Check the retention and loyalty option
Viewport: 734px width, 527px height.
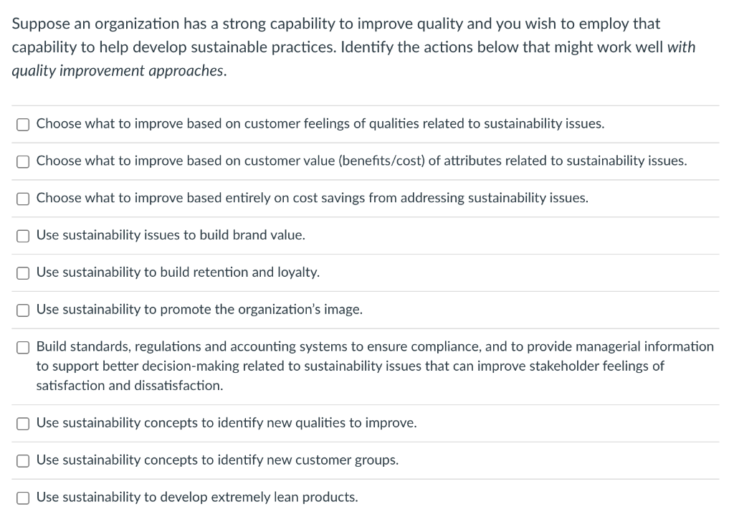(x=22, y=272)
